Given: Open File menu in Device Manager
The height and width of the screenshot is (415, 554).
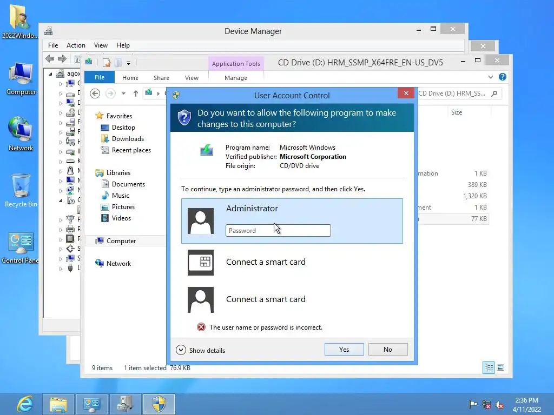Looking at the screenshot, I should pyautogui.click(x=53, y=45).
